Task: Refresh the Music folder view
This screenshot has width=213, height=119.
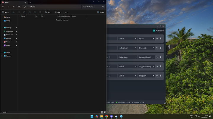Action: tap(19, 7)
